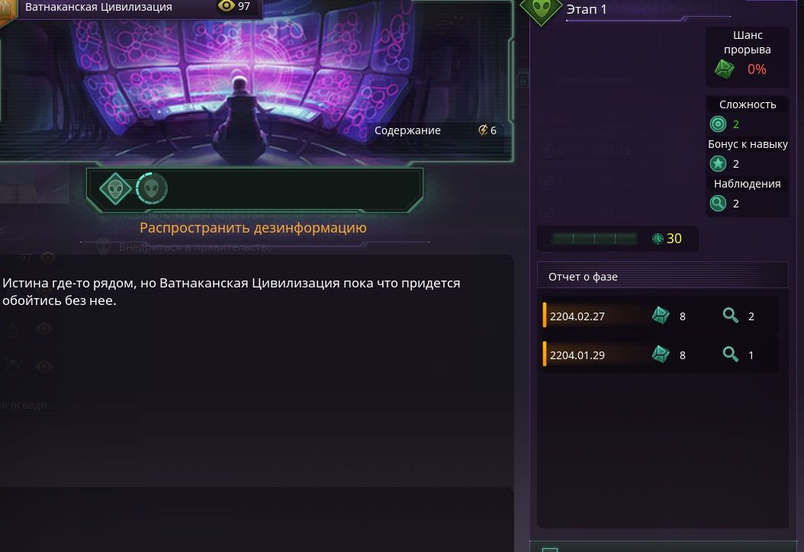
Task: Click the operation progress bar segments
Action: point(593,239)
